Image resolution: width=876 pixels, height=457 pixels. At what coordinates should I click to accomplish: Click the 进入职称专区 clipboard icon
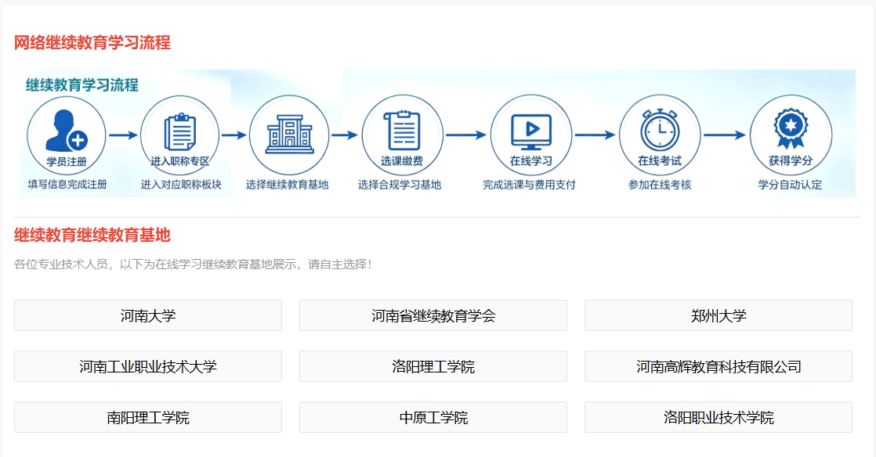click(x=180, y=132)
